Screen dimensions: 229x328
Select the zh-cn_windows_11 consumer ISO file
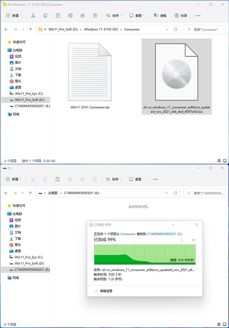(177, 76)
